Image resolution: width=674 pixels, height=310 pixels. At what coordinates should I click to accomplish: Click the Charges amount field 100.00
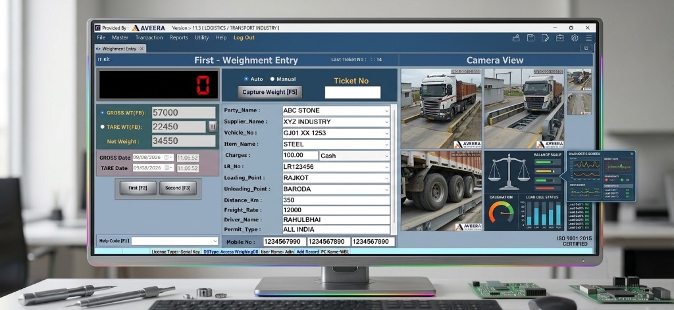300,156
